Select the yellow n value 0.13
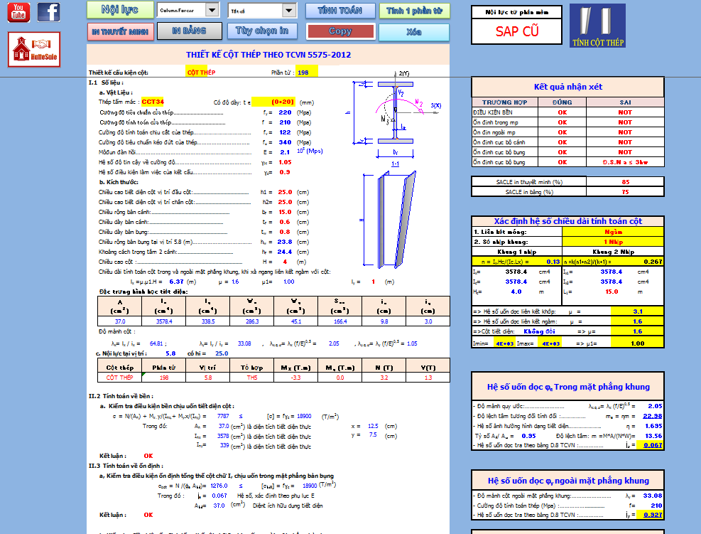 point(553,262)
